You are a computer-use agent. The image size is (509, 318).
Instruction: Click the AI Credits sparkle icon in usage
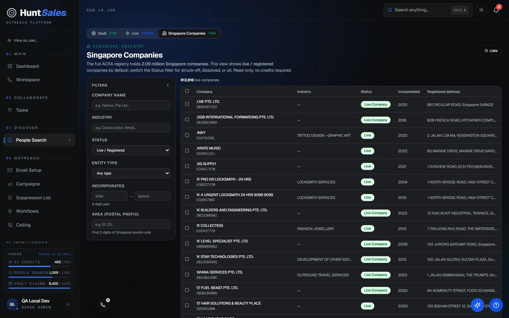[10, 262]
